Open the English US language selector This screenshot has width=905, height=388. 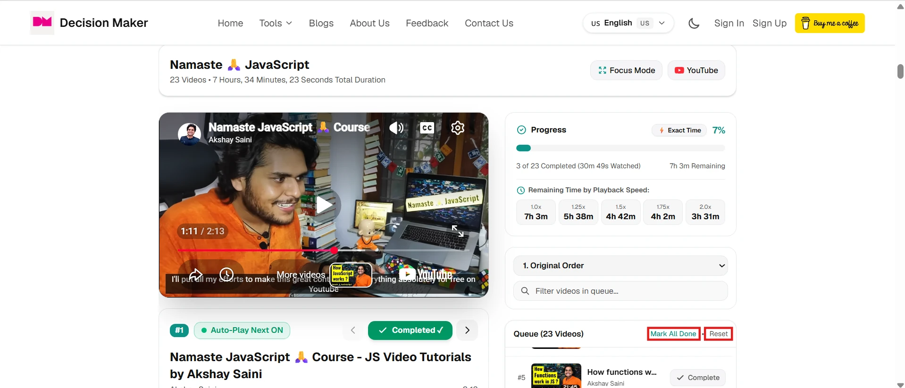(x=628, y=23)
